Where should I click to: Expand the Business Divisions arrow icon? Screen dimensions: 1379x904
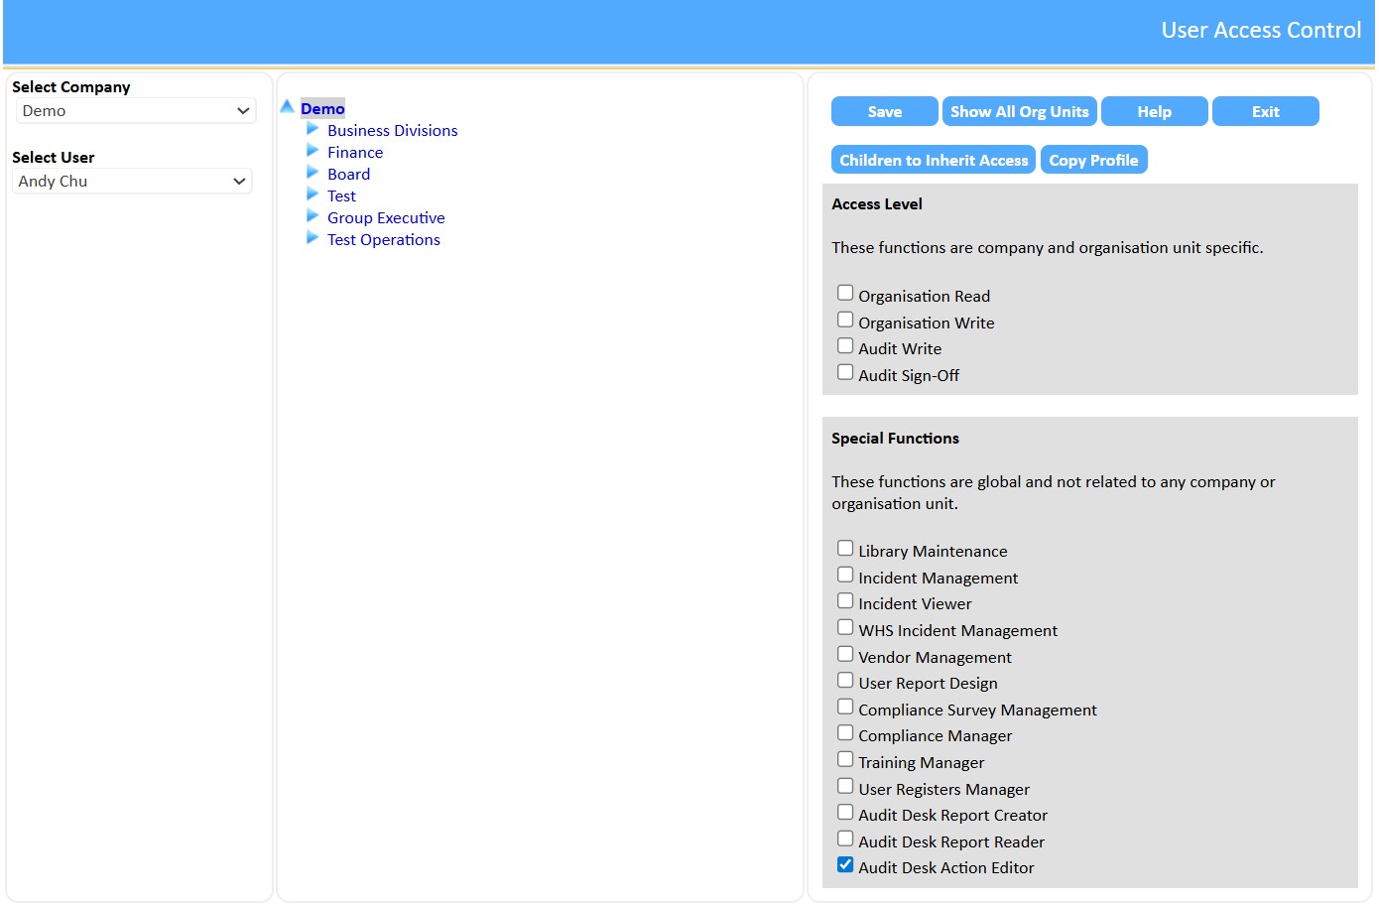(313, 129)
